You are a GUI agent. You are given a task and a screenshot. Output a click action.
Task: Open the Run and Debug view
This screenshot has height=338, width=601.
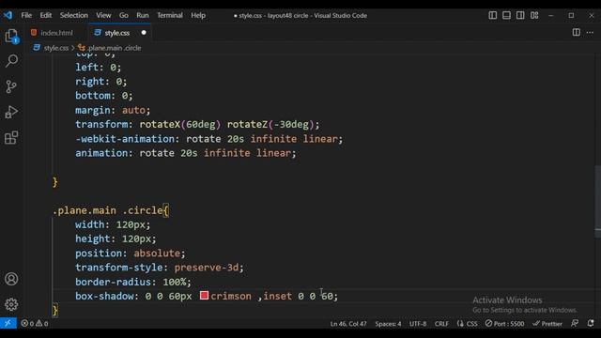tap(11, 112)
